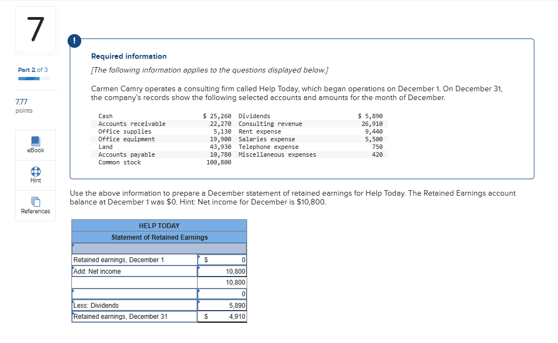Click the Accounts payable row label
The height and width of the screenshot is (343, 558).
(127, 154)
